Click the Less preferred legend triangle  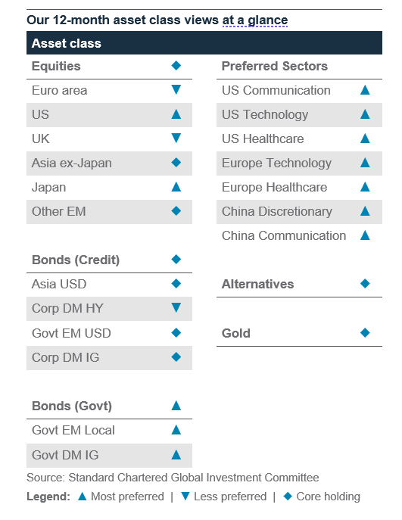[x=185, y=497]
